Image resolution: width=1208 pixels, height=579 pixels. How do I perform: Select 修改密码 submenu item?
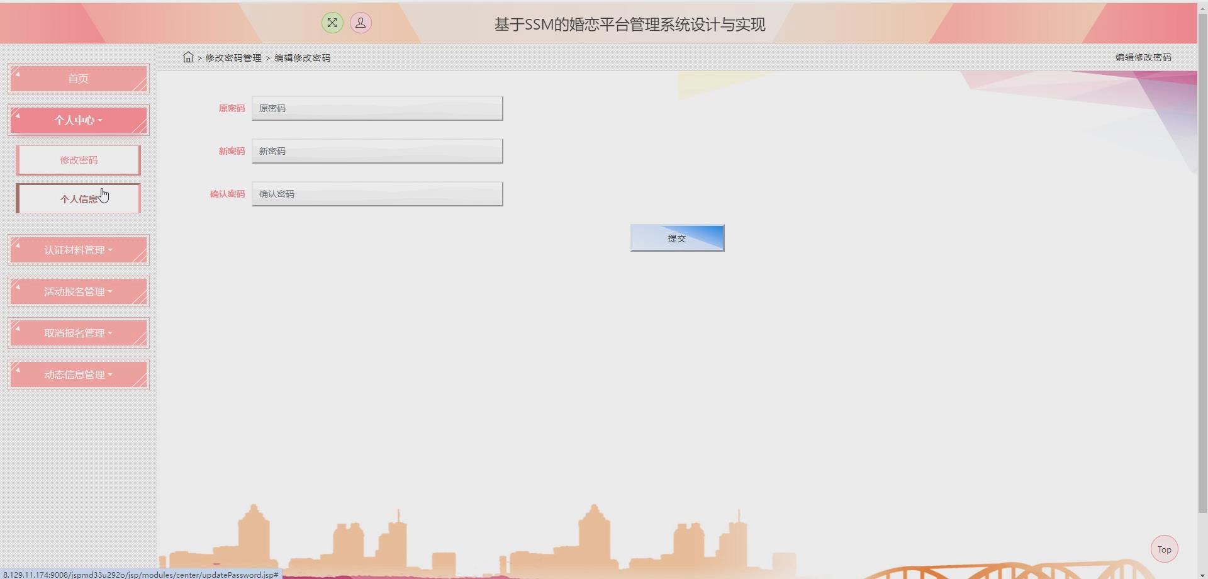tap(78, 159)
